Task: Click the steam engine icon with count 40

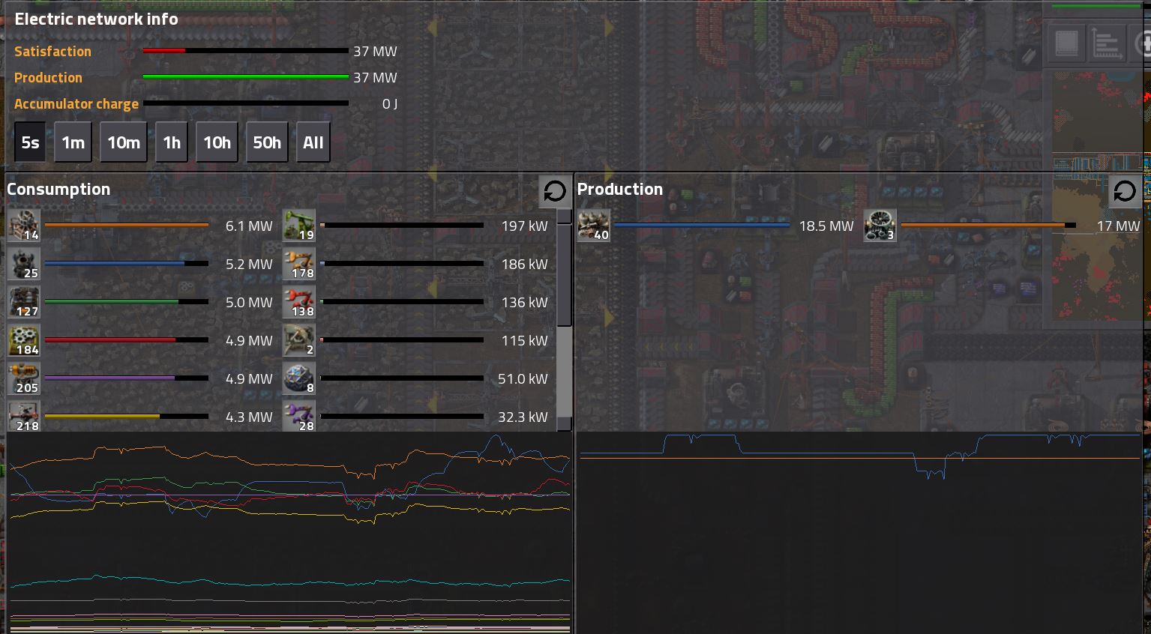Action: point(594,226)
